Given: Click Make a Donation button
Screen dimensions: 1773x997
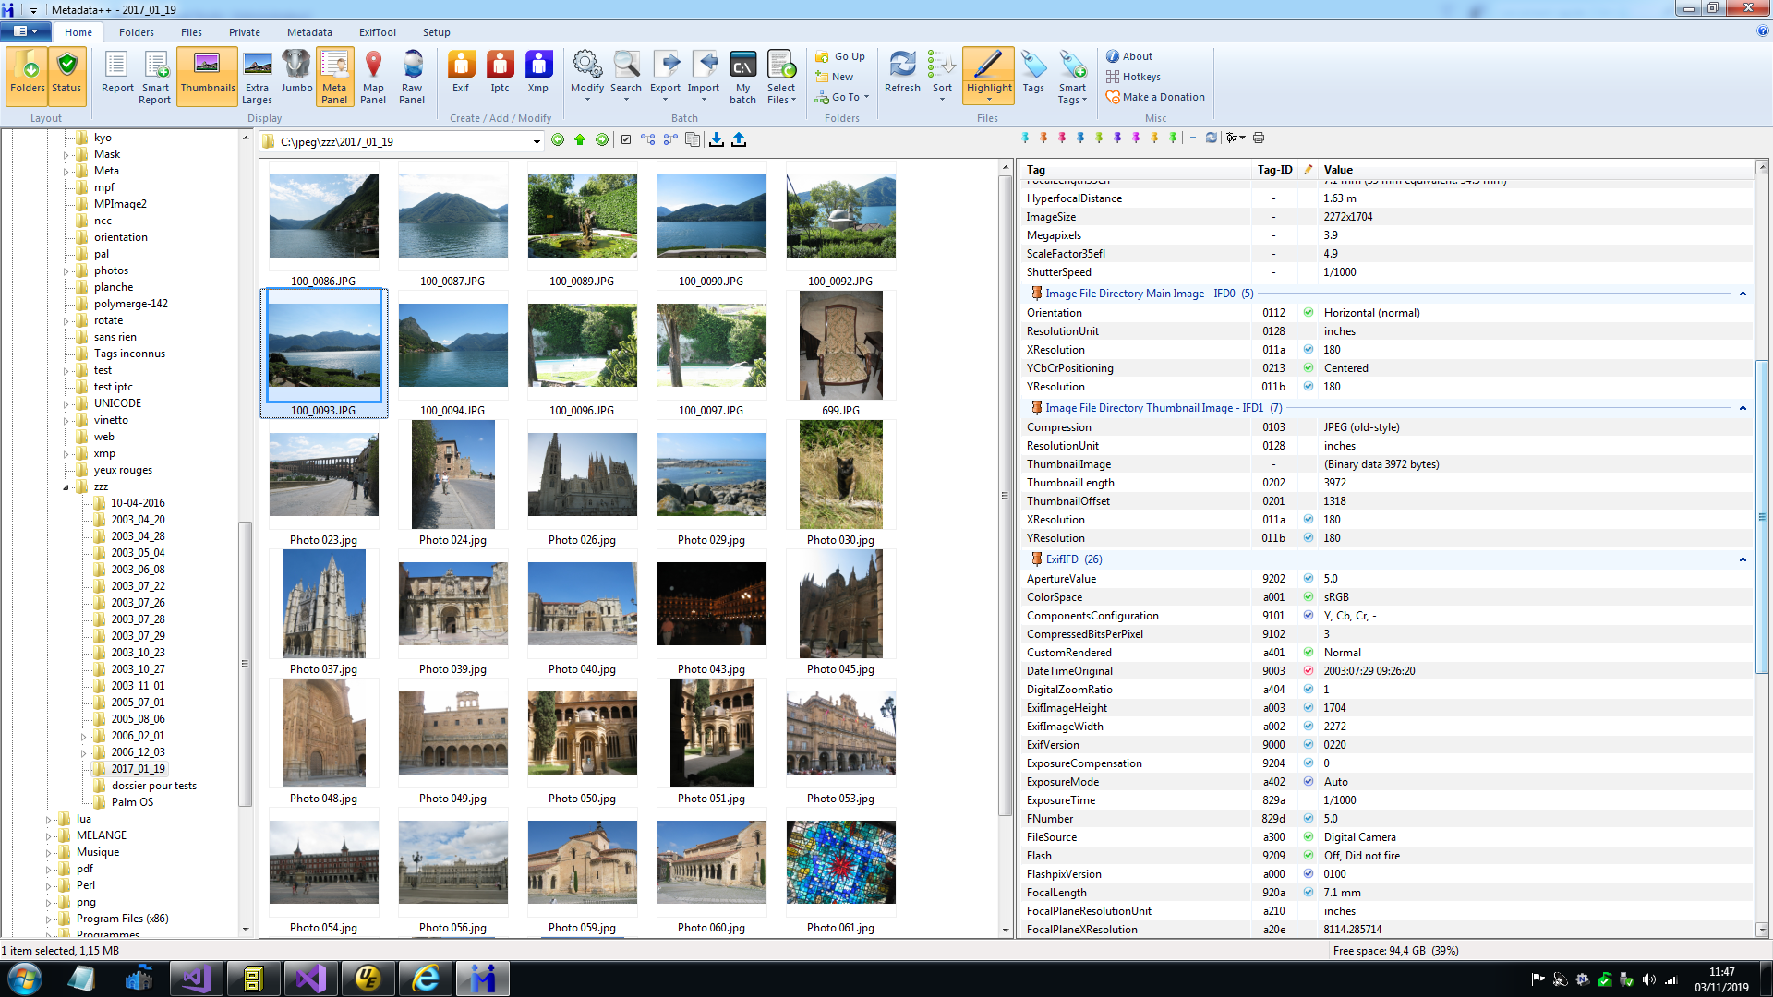Looking at the screenshot, I should click(x=1163, y=97).
